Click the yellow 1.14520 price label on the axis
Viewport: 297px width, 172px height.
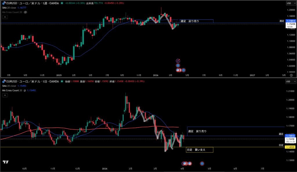[290, 147]
